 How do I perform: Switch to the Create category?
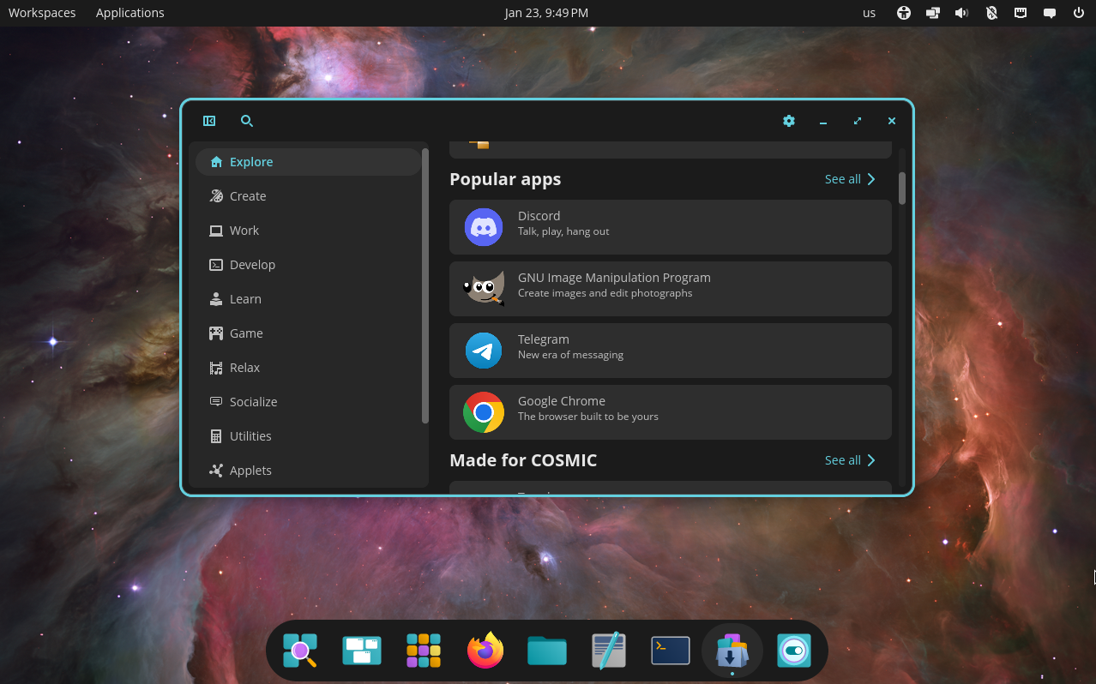(x=247, y=195)
